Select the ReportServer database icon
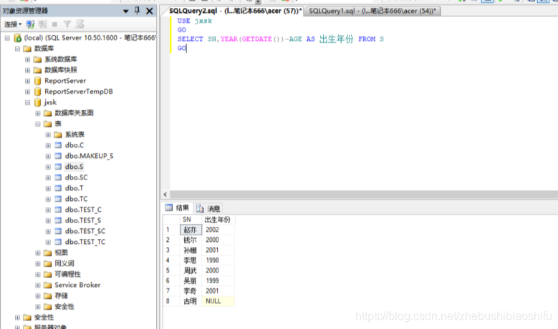Image resolution: width=558 pixels, height=329 pixels. (38, 81)
